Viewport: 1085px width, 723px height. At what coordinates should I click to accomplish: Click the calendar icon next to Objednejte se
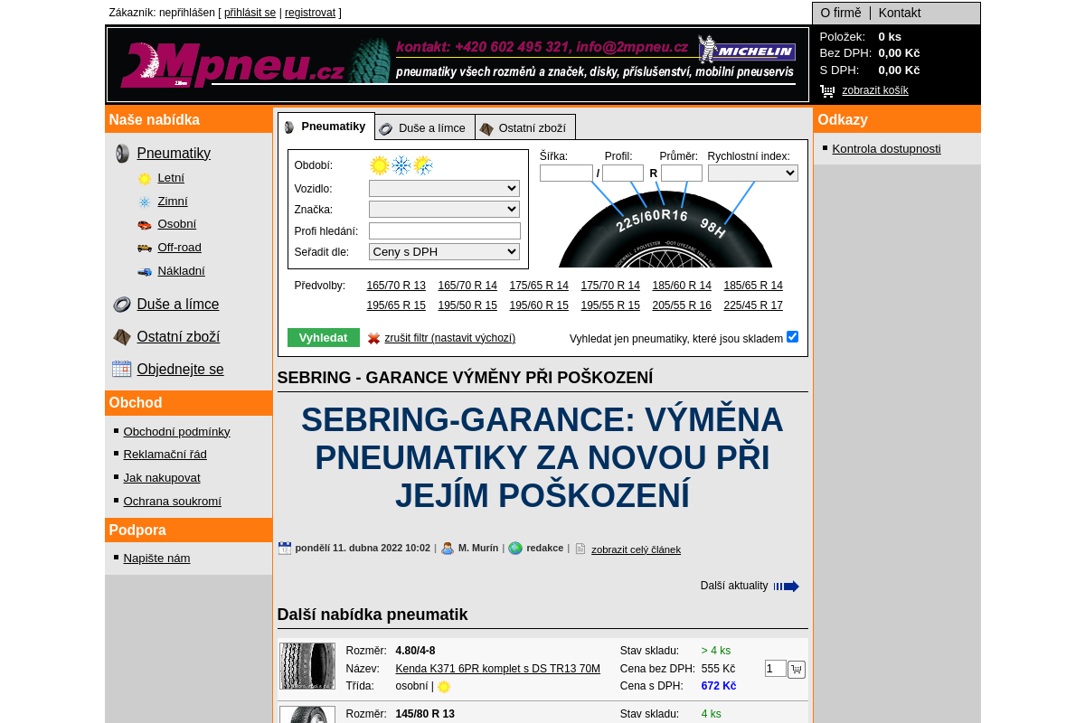coord(121,369)
